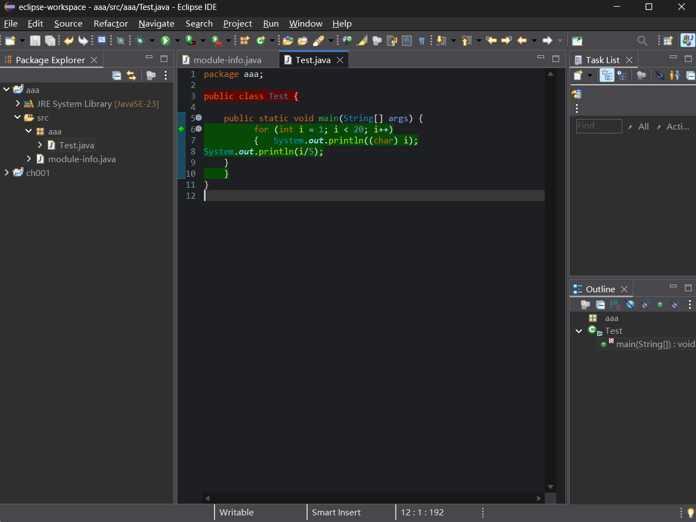Click the Redo arrow in toolbar
Viewport: 696px width, 522px height.
(83, 40)
